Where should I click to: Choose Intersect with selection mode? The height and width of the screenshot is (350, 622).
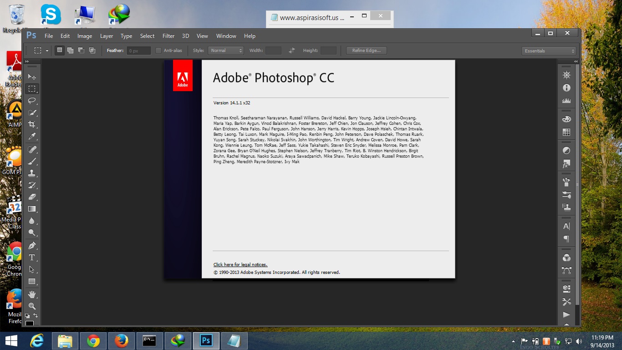(x=92, y=50)
